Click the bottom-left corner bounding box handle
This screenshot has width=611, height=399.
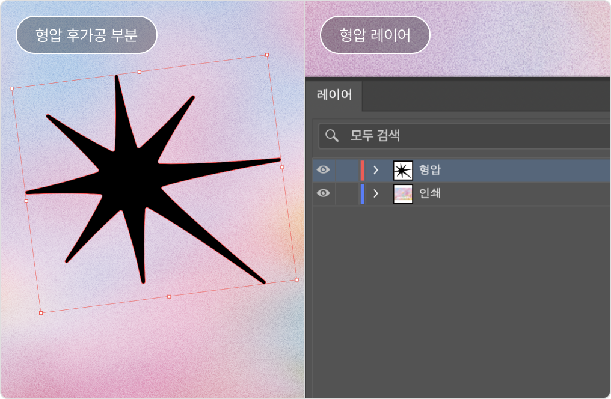(x=41, y=313)
